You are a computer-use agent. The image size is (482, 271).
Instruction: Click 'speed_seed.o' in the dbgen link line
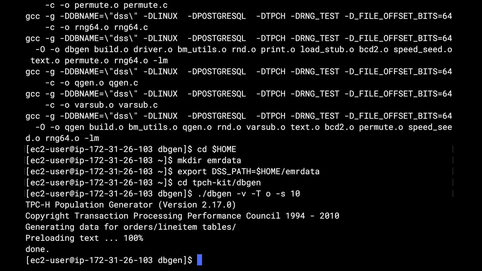pyautogui.click(x=423, y=49)
